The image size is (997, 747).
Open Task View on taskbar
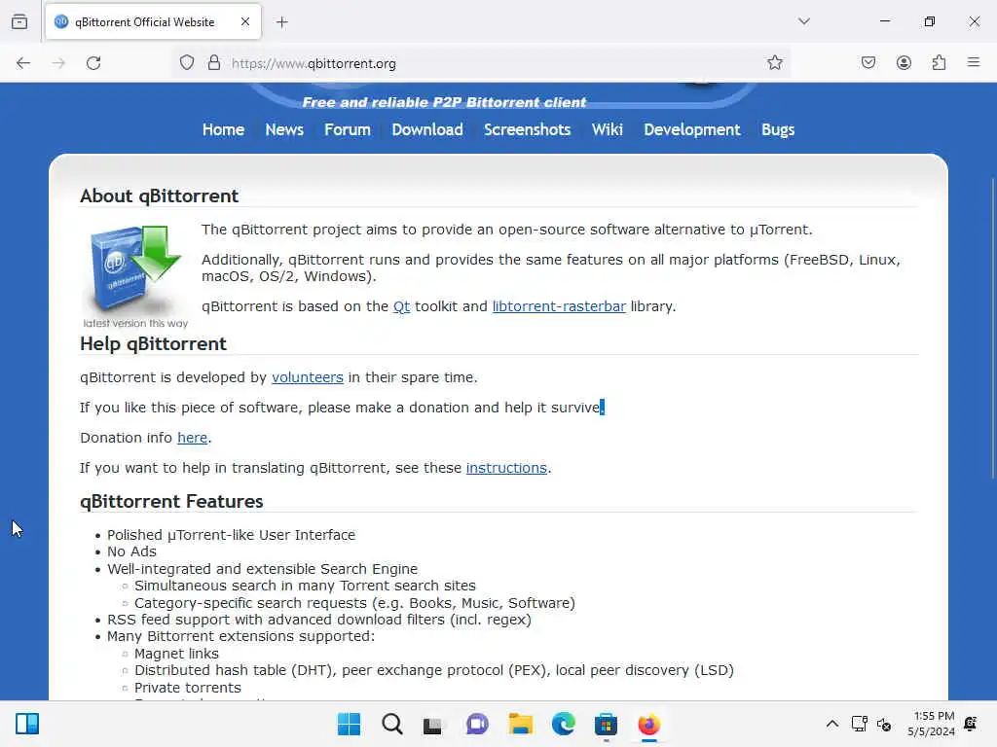[433, 724]
